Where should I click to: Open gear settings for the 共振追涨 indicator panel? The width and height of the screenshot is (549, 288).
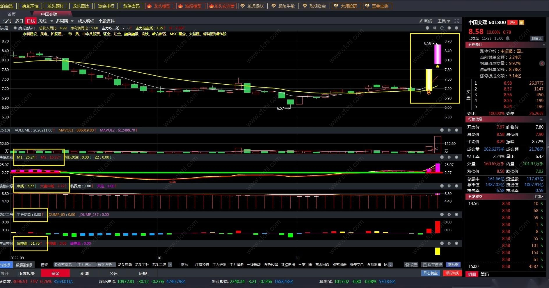tap(449, 157)
